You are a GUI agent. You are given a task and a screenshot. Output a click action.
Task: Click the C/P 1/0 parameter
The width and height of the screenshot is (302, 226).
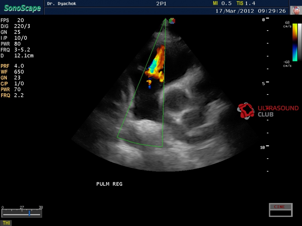(12, 84)
